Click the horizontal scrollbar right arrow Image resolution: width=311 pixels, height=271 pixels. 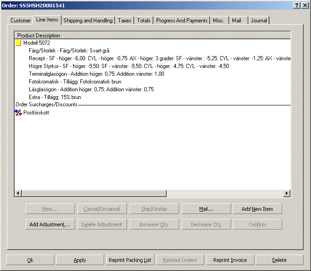point(287,193)
